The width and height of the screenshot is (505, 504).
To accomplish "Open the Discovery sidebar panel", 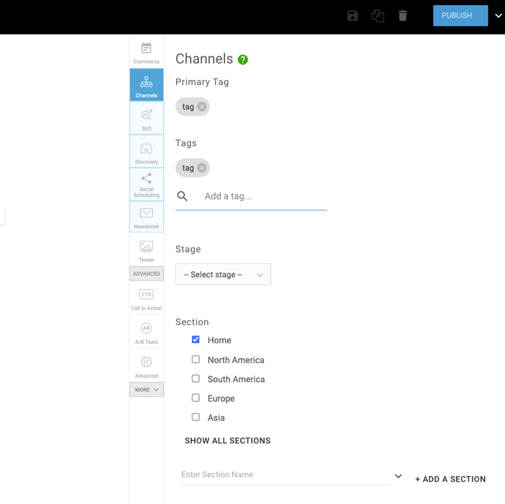I will [x=146, y=152].
